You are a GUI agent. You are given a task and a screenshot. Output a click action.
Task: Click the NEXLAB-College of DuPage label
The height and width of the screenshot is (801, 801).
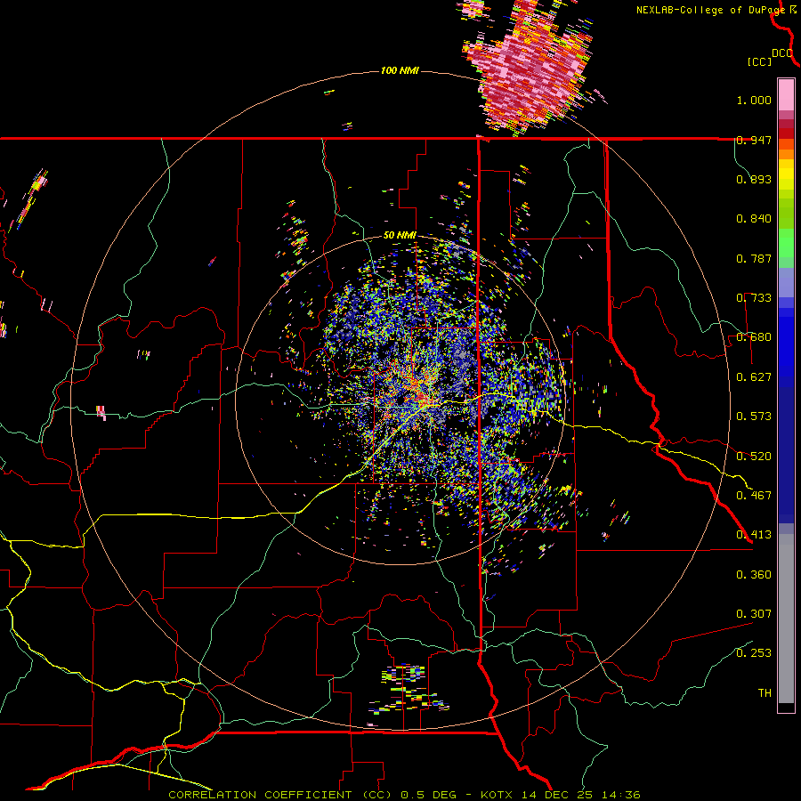tap(710, 10)
